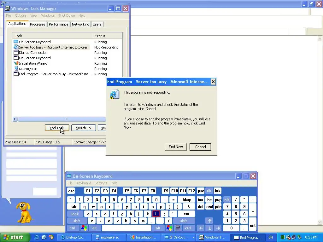Click Cancel in the End Program dialog
The height and width of the screenshot is (242, 323).
200,147
